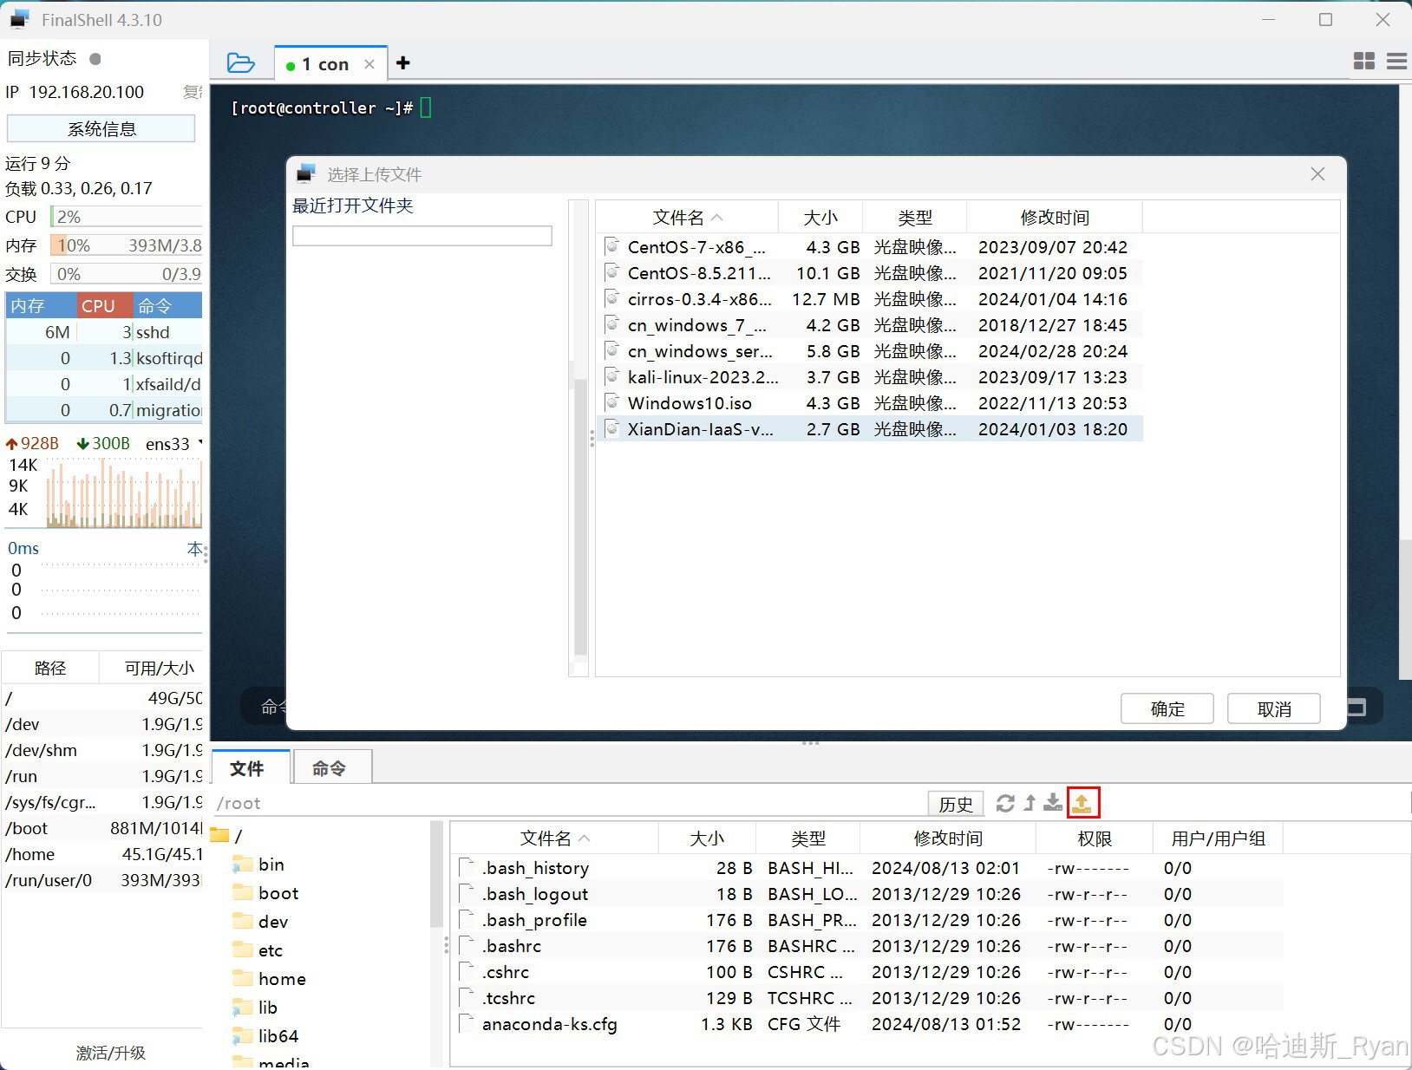Sort processes by 内存 column
The image size is (1412, 1070).
coord(41,306)
